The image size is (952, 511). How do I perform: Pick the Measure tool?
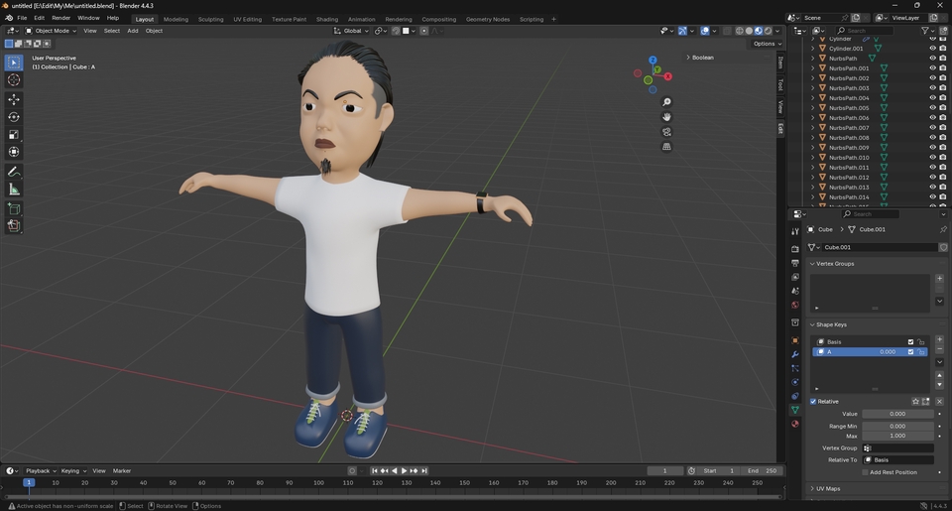(14, 189)
